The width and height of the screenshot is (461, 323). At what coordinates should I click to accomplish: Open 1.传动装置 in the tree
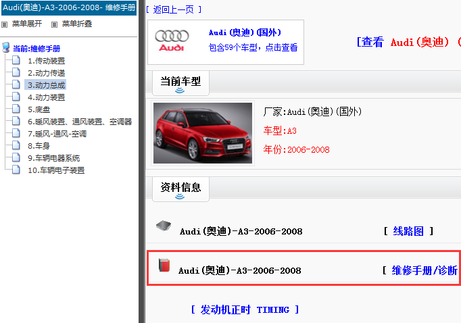click(46, 61)
